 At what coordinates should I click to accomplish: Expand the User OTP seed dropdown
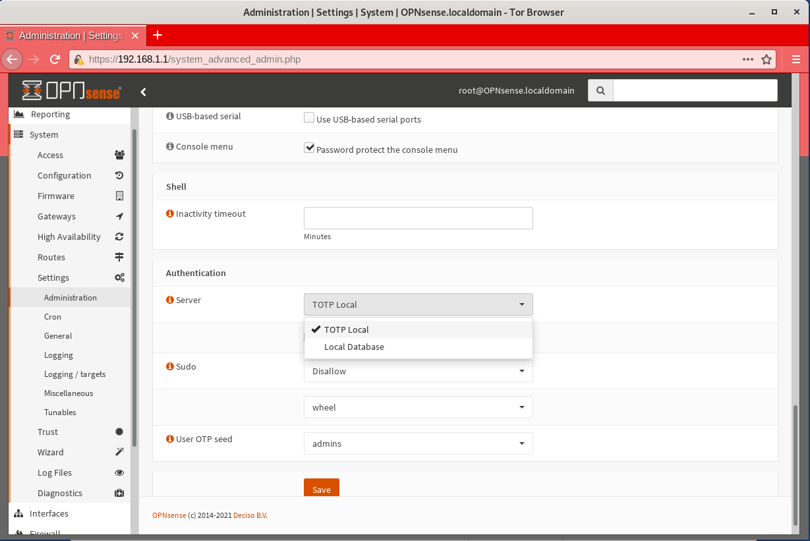pos(418,443)
